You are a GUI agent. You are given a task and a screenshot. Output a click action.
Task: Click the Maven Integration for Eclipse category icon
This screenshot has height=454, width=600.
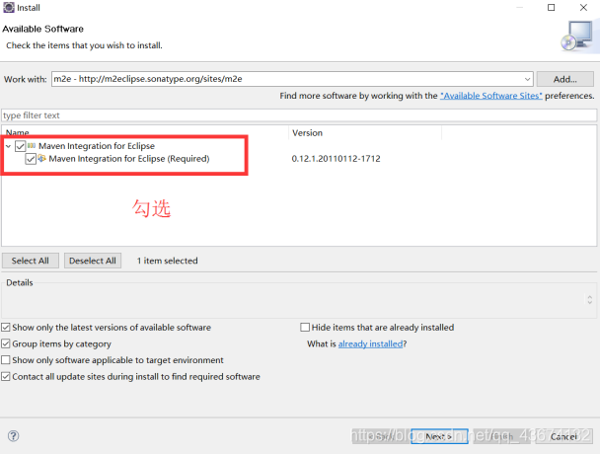[x=32, y=145]
